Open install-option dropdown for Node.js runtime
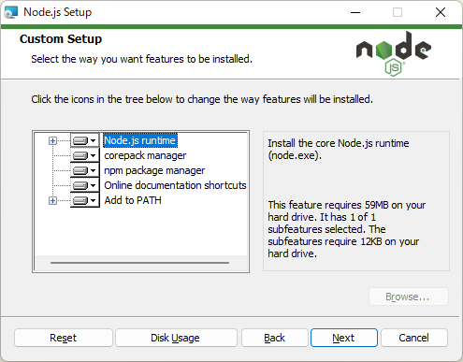 click(x=85, y=140)
